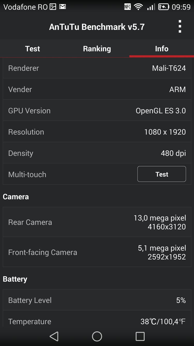Tap the mail notification icon
The width and height of the screenshot is (194, 346).
point(63,7)
